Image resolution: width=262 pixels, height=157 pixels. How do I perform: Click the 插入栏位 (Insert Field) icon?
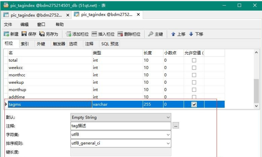pos(94,34)
